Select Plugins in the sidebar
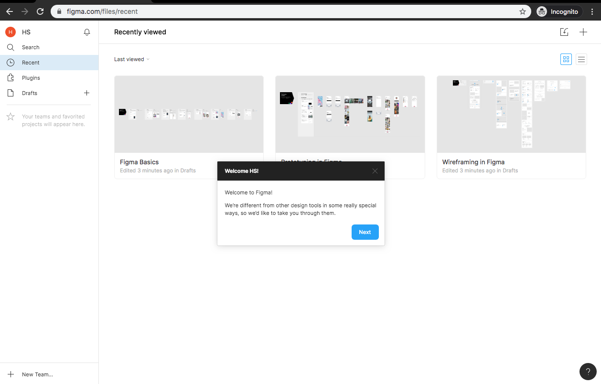The width and height of the screenshot is (601, 384). pyautogui.click(x=49, y=78)
